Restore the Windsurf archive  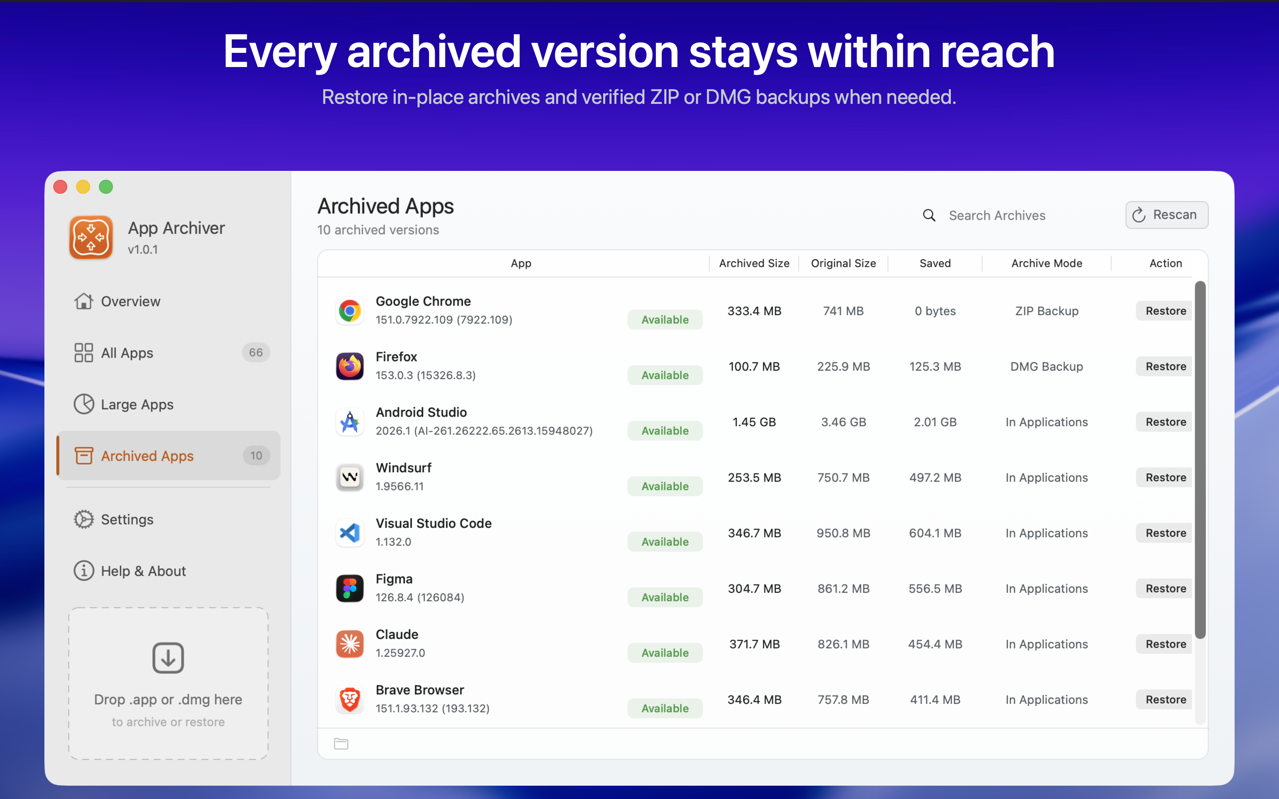tap(1164, 477)
